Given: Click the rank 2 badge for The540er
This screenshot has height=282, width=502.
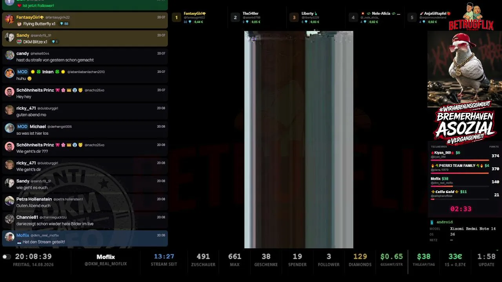Looking at the screenshot, I should (x=235, y=17).
